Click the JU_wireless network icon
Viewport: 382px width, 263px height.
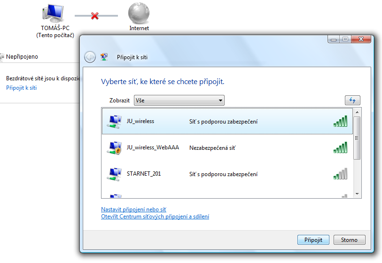114,122
